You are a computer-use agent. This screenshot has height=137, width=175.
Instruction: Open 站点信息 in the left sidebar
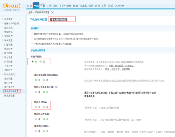9,19
